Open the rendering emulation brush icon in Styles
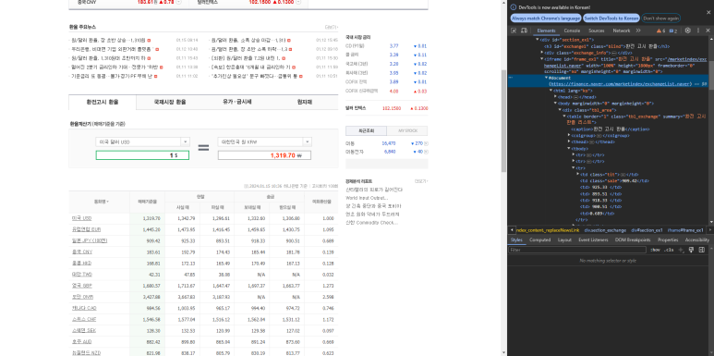Image resolution: width=714 pixels, height=356 pixels. point(691,250)
